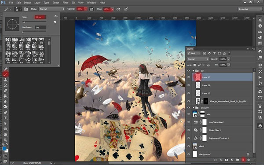The width and height of the screenshot is (264, 165).
Task: Select the Zoom tool
Action: click(5, 140)
